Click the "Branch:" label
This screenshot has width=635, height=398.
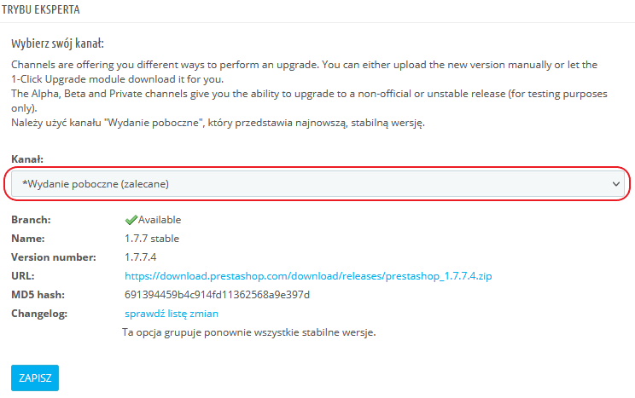pyautogui.click(x=31, y=220)
